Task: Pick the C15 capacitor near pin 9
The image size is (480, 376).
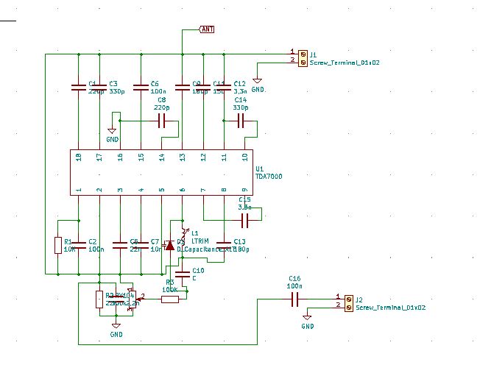Action: click(245, 219)
